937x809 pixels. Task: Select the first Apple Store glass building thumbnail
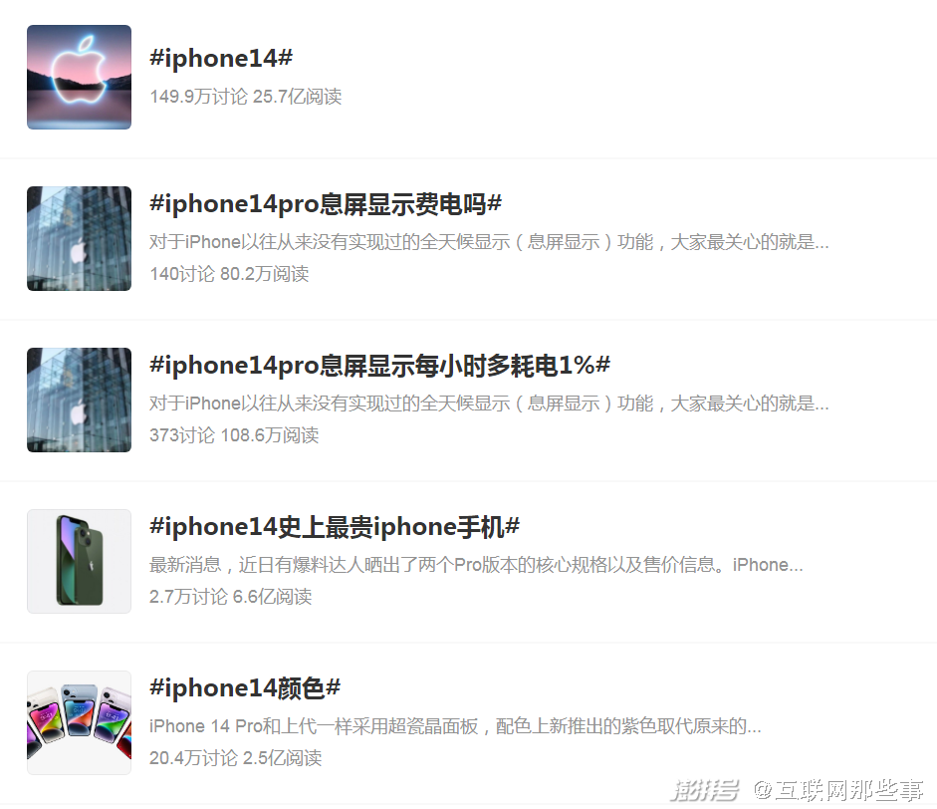point(79,238)
